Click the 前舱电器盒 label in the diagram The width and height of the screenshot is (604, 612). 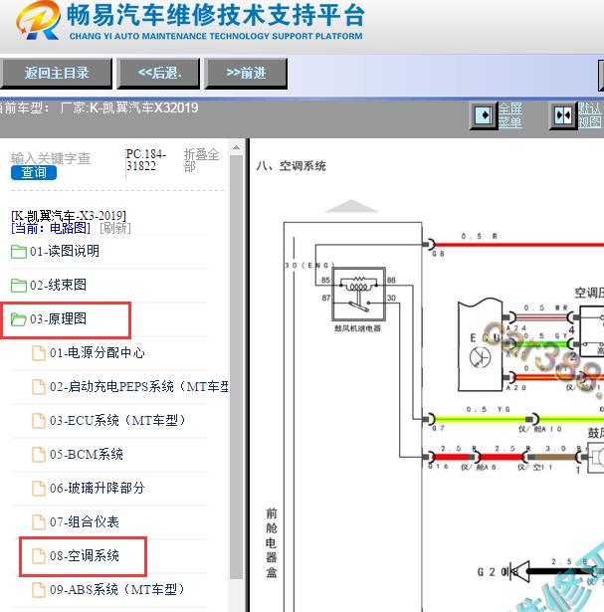272,543
